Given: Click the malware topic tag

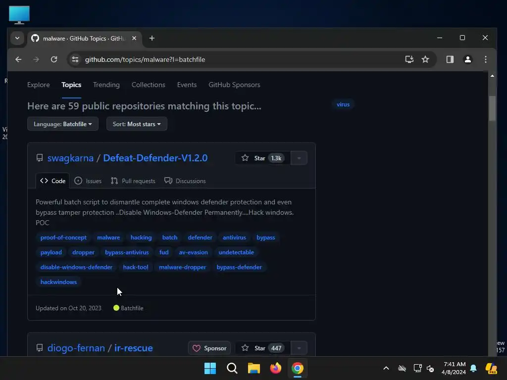Looking at the screenshot, I should [108, 237].
